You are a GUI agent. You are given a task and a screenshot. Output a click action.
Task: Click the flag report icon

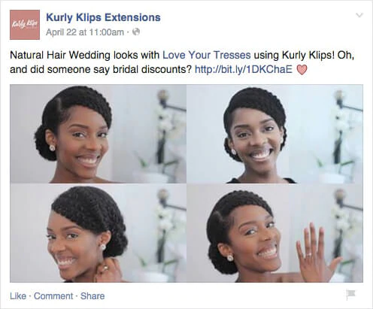click(x=351, y=294)
